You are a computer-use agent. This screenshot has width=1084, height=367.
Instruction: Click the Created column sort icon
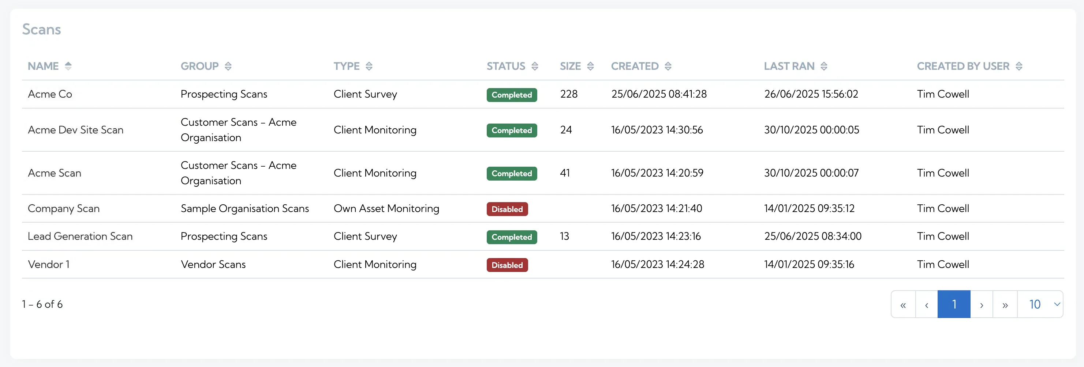(668, 66)
